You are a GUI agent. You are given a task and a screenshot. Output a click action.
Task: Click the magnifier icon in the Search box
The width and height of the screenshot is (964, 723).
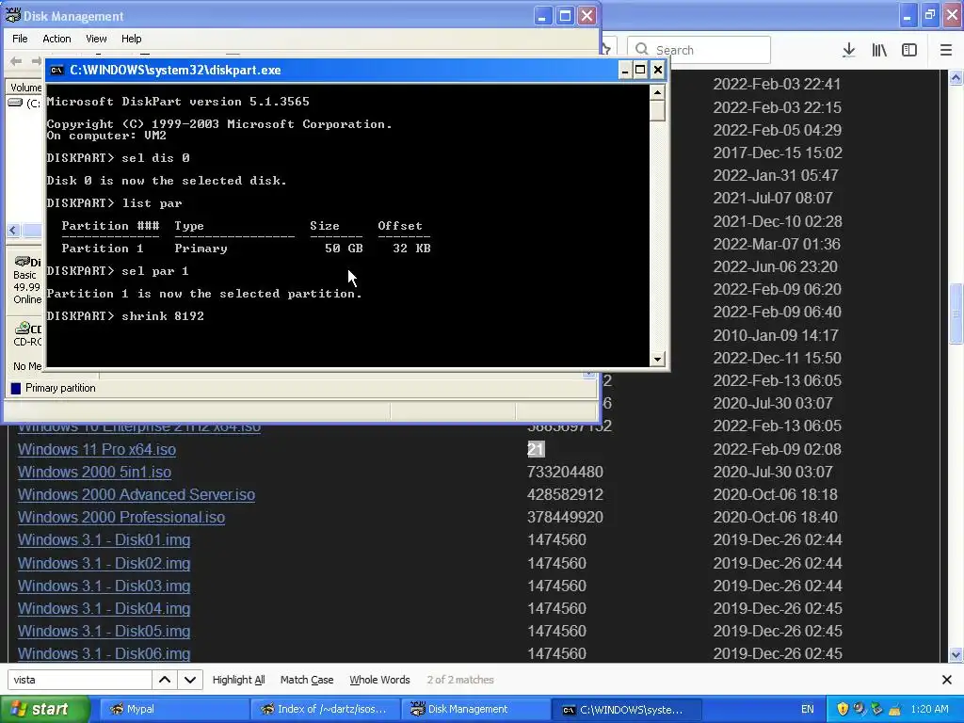(x=641, y=49)
